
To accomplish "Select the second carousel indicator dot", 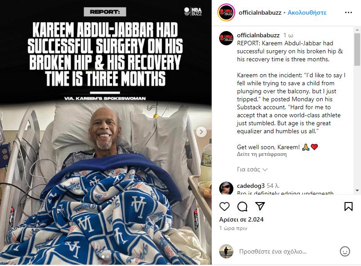I will coord(108,257).
